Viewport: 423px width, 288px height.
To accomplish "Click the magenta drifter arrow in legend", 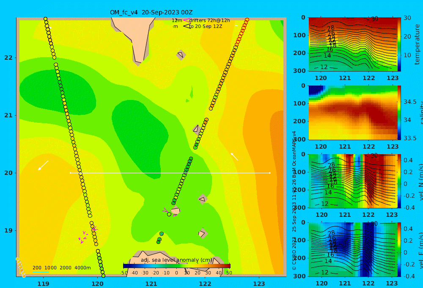I will (187, 20).
